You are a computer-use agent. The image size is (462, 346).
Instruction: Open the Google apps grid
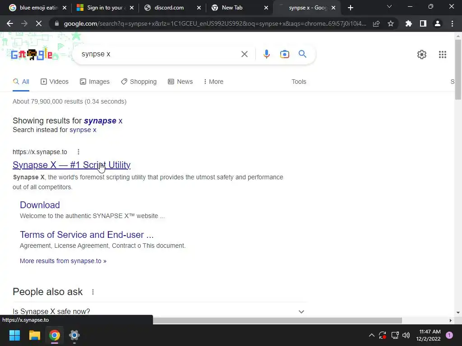(x=442, y=55)
